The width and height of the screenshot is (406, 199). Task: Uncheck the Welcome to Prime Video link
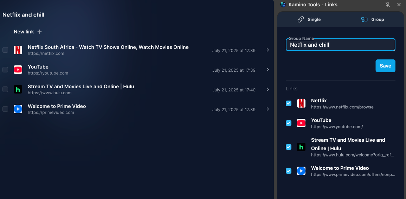289,171
